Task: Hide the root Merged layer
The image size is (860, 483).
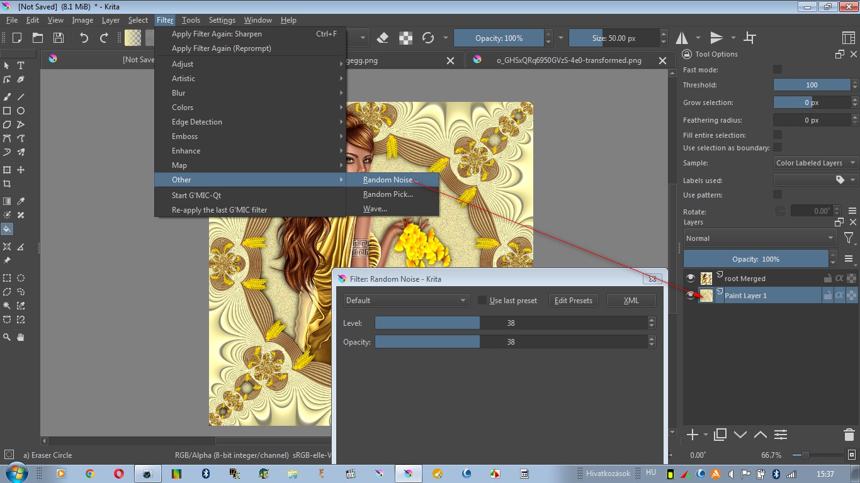Action: (x=691, y=278)
